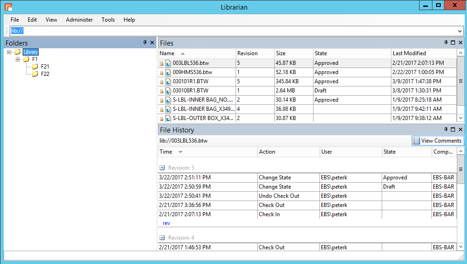The height and width of the screenshot is (264, 467).
Task: Select the Check In history entry
Action: [x=307, y=214]
